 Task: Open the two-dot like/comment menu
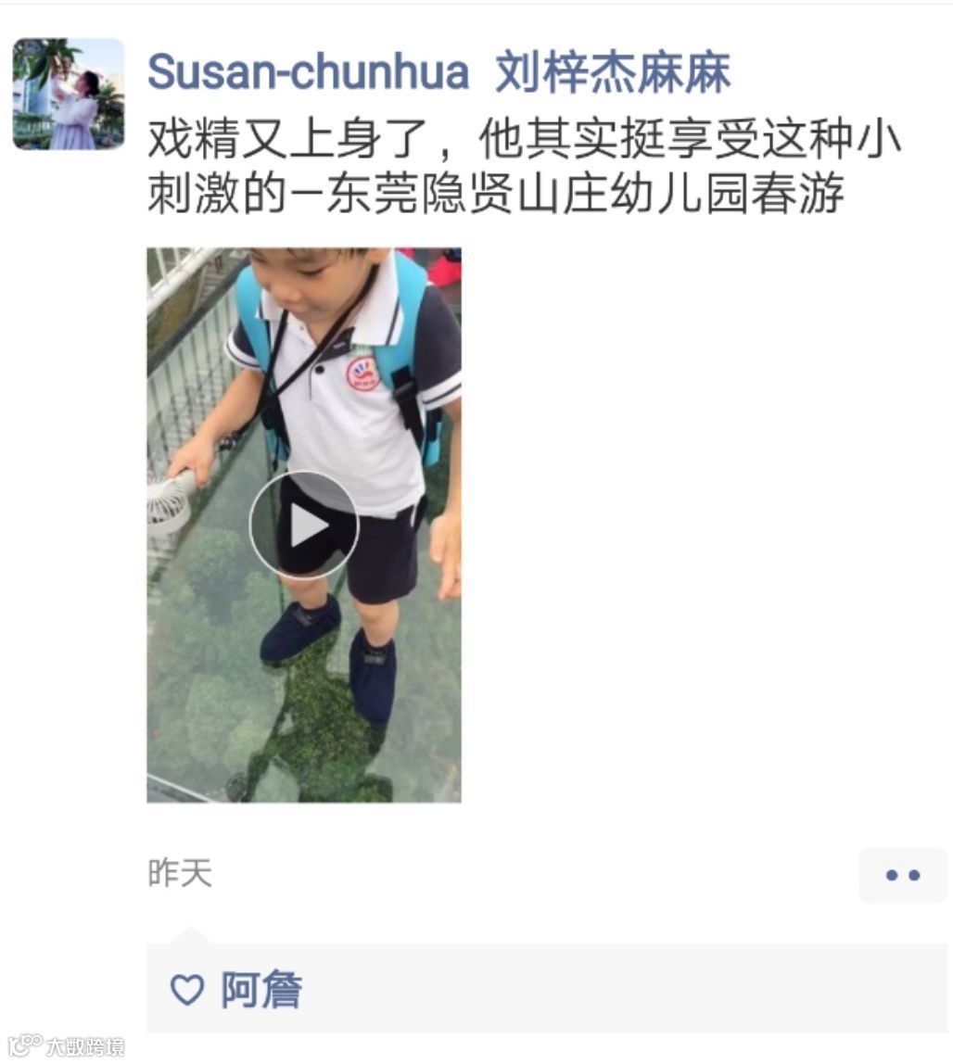pyautogui.click(x=903, y=875)
